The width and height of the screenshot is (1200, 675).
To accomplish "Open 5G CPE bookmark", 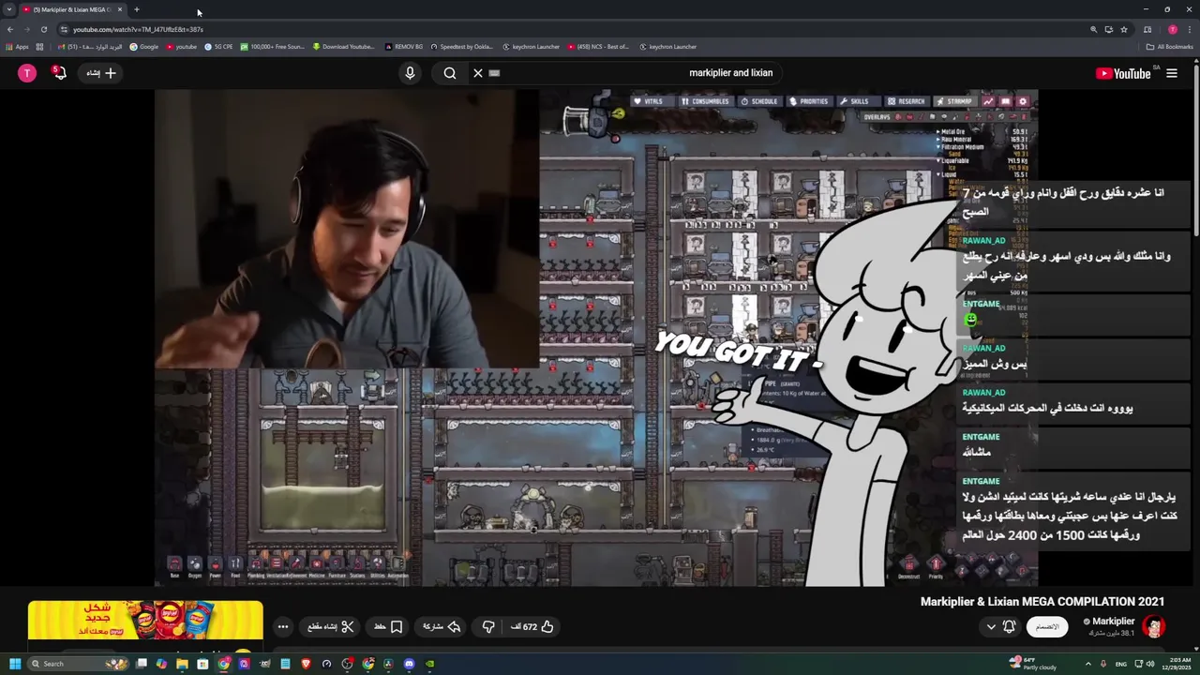I will [x=218, y=47].
